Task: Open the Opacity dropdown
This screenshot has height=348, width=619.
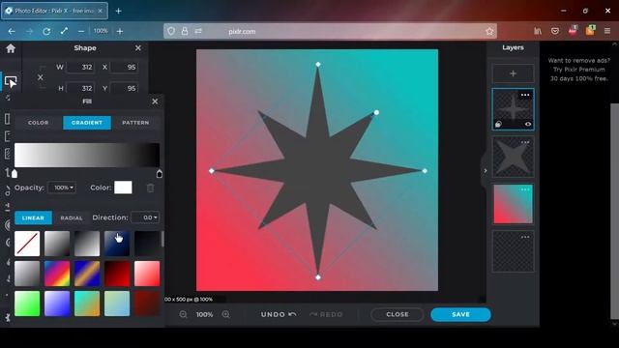Action: click(x=62, y=188)
